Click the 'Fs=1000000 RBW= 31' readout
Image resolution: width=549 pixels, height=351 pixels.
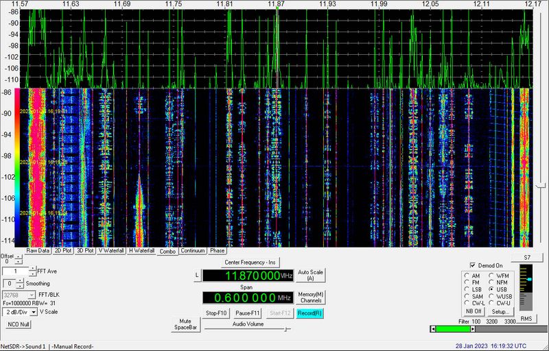pyautogui.click(x=29, y=303)
